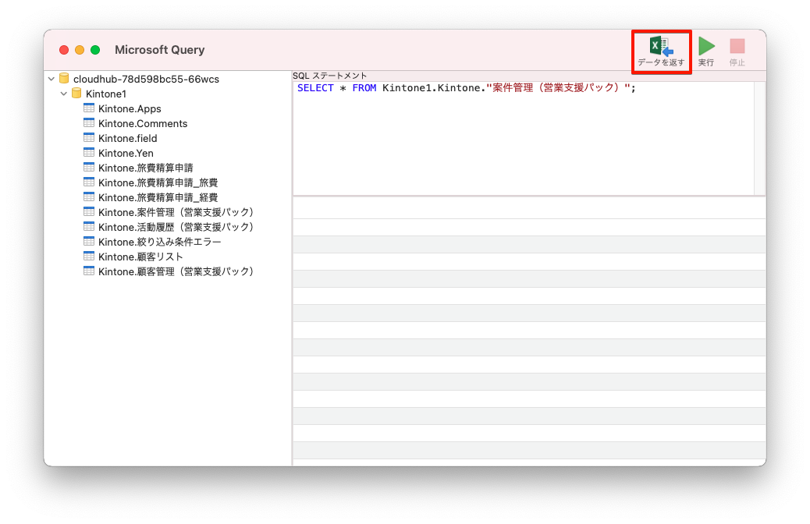Click the SQL editor vertical scrollbar
This screenshot has height=524, width=810.
pos(759,138)
